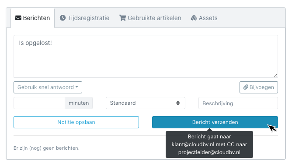This screenshot has height=165, width=292.
Task: Click the Beschrijving input field
Action: pyautogui.click(x=238, y=103)
